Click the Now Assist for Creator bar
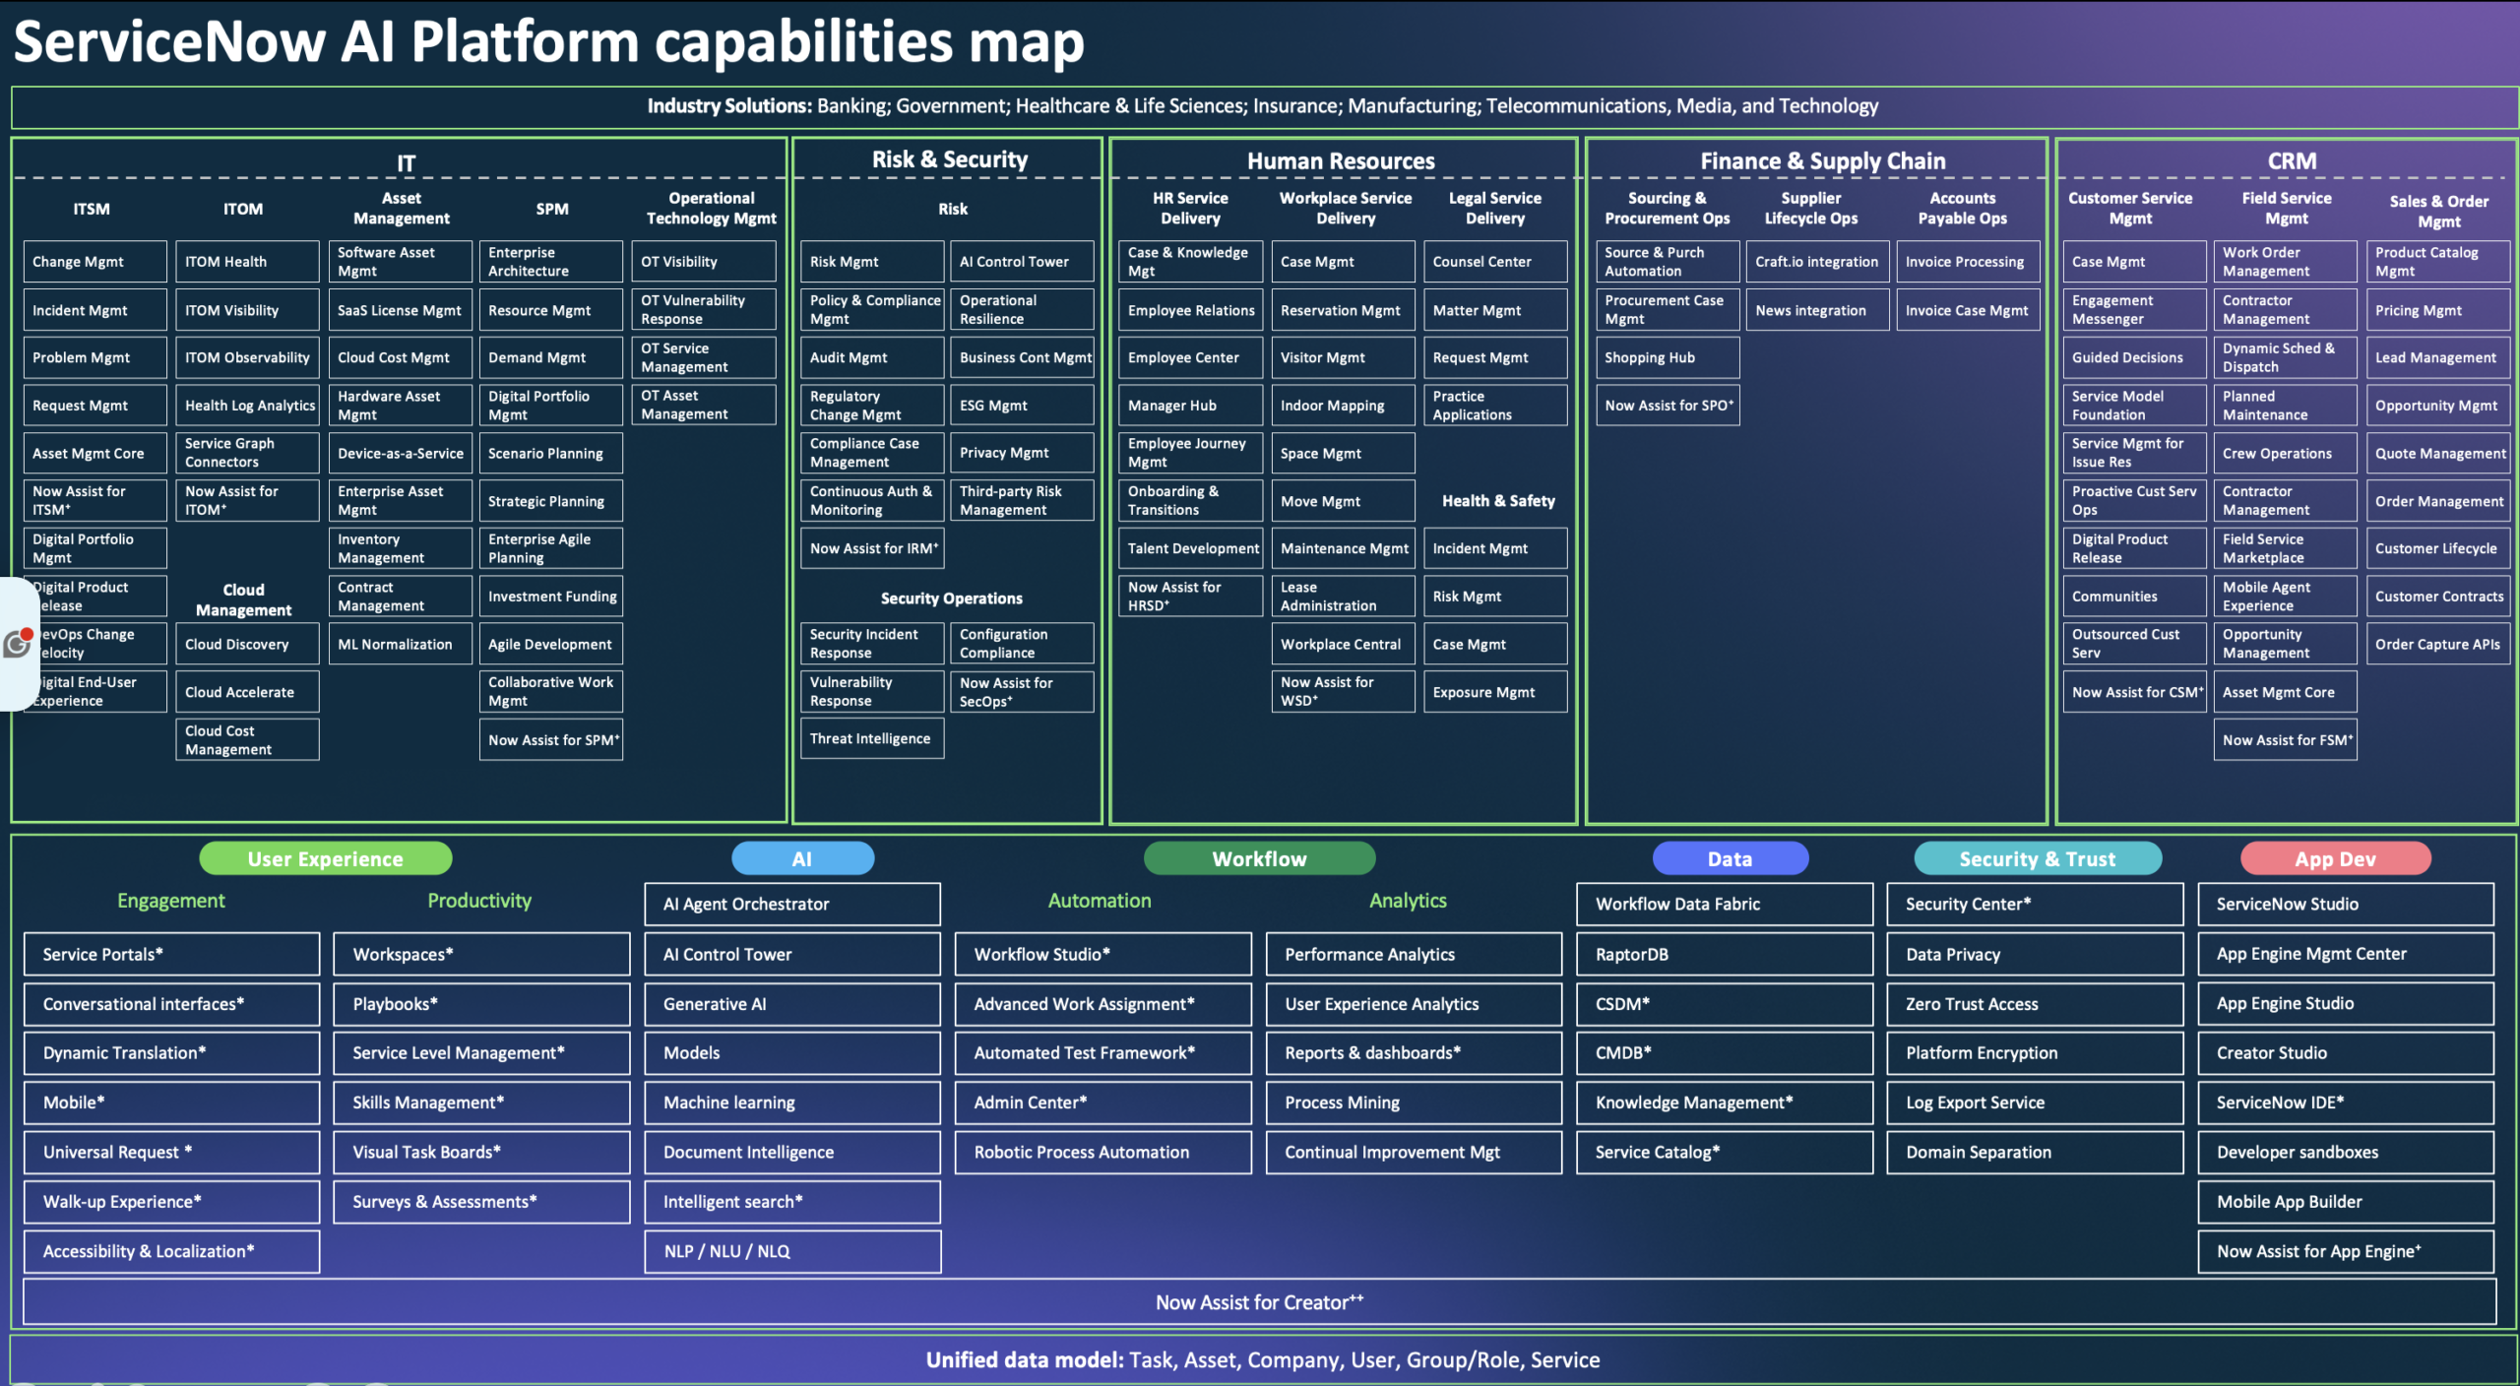This screenshot has width=2520, height=1386. tap(1258, 1302)
